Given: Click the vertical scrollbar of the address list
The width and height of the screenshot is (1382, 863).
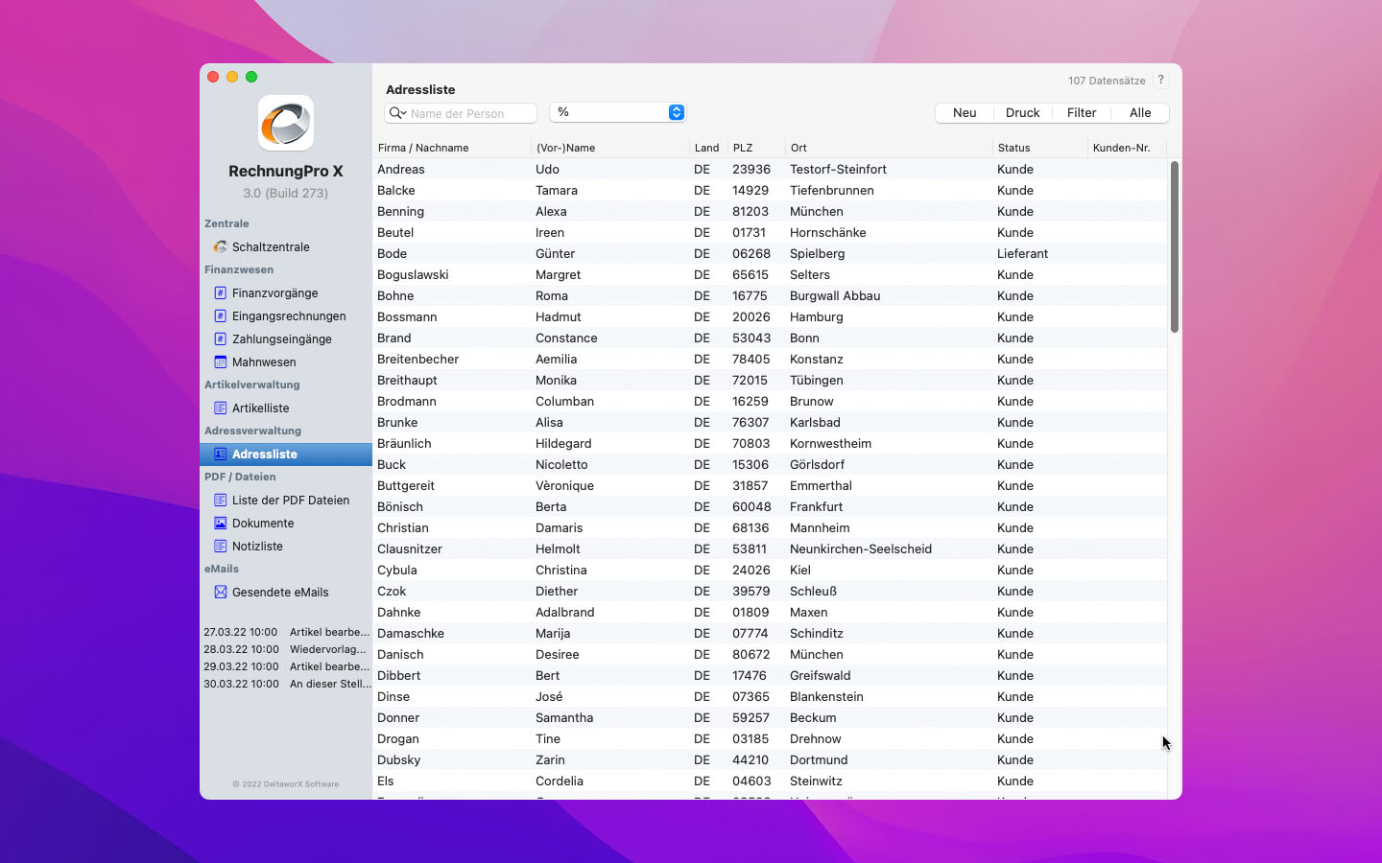Looking at the screenshot, I should 1174,247.
